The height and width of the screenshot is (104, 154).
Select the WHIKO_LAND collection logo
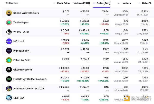(x=9, y=32)
